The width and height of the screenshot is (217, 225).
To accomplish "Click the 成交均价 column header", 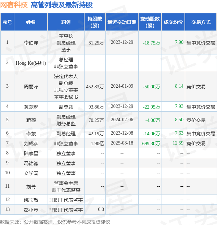I will coord(173,22).
